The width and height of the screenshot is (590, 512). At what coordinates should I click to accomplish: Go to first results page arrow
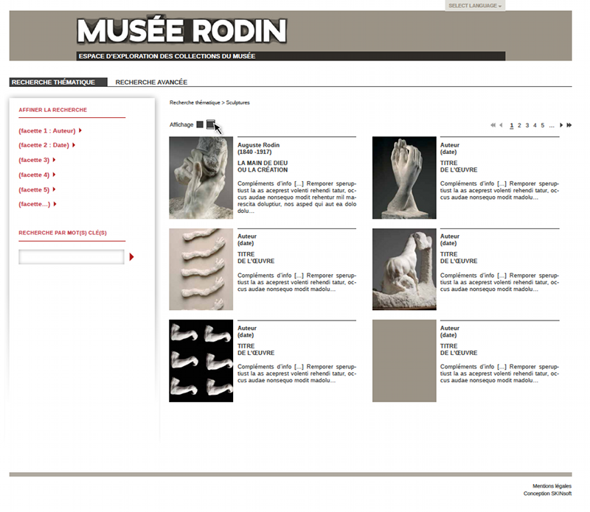coord(493,125)
